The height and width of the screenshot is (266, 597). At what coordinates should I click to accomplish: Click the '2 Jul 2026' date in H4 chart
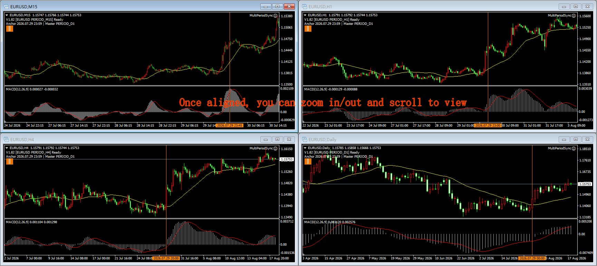tap(11, 258)
